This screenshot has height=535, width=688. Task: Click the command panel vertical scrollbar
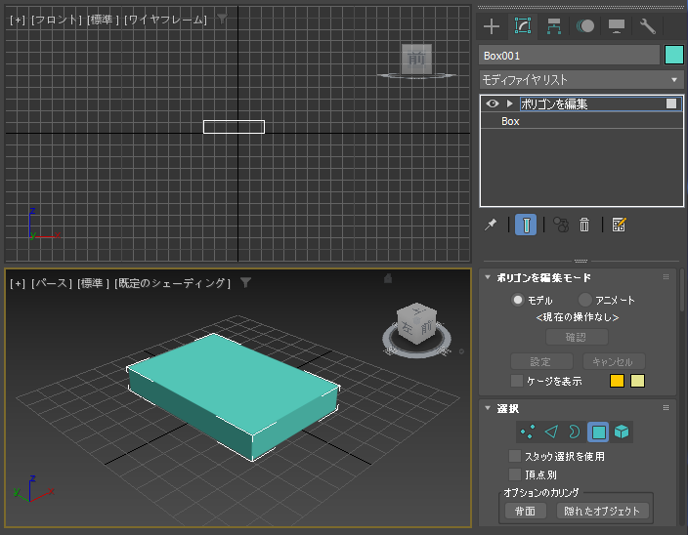point(682,291)
